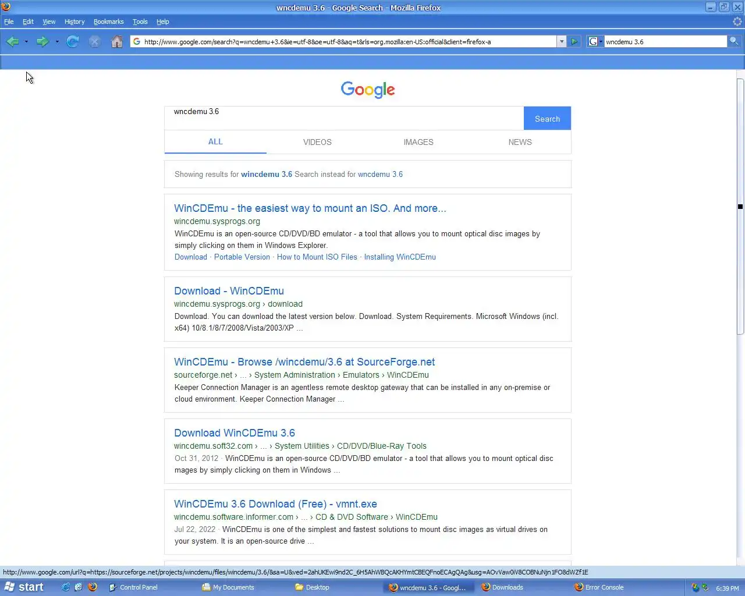Switch to the IMAGES tab
Viewport: 745px width, 596px height.
pyautogui.click(x=418, y=142)
